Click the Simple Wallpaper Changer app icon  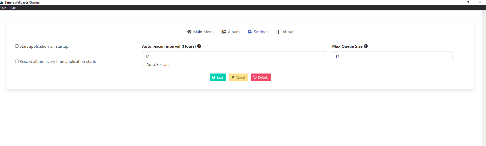point(2,3)
